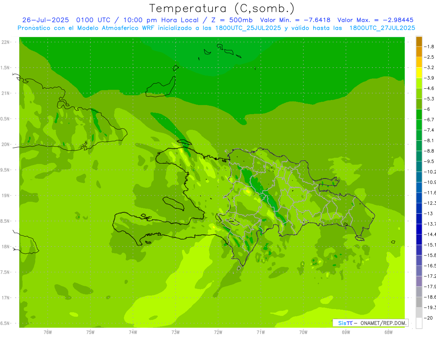Click the 22N latitude label
Image resolution: width=436 pixels, height=337 pixels.
point(6,42)
